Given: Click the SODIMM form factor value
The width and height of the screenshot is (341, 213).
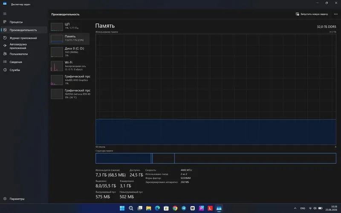Looking at the screenshot, I should click(185, 178).
